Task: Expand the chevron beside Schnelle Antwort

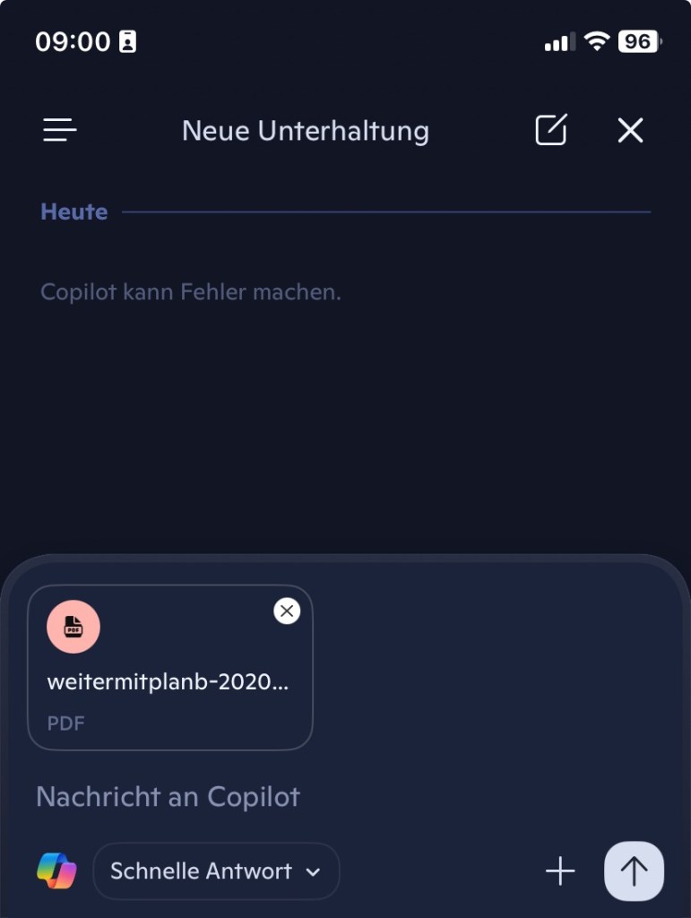Action: [313, 871]
